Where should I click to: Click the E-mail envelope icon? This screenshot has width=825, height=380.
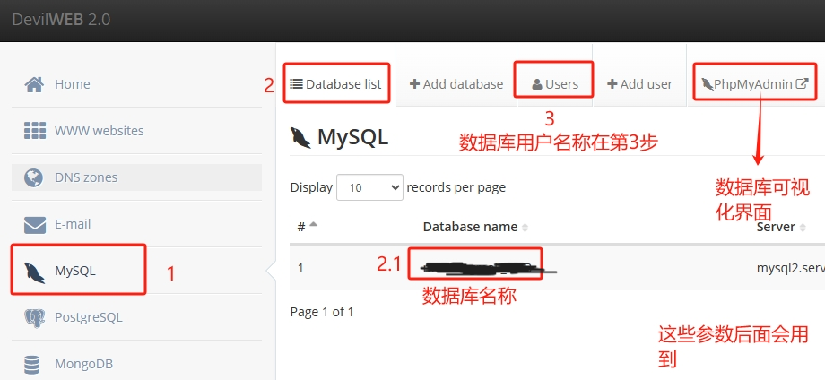coord(35,224)
